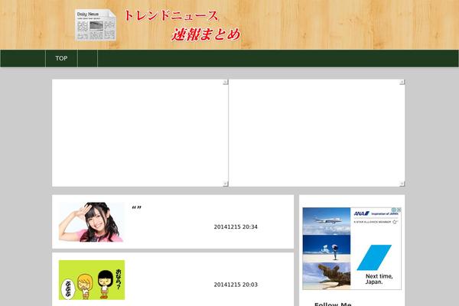Click the ANA logo in the ad
Screen dimensions: 459x306
[362, 213]
